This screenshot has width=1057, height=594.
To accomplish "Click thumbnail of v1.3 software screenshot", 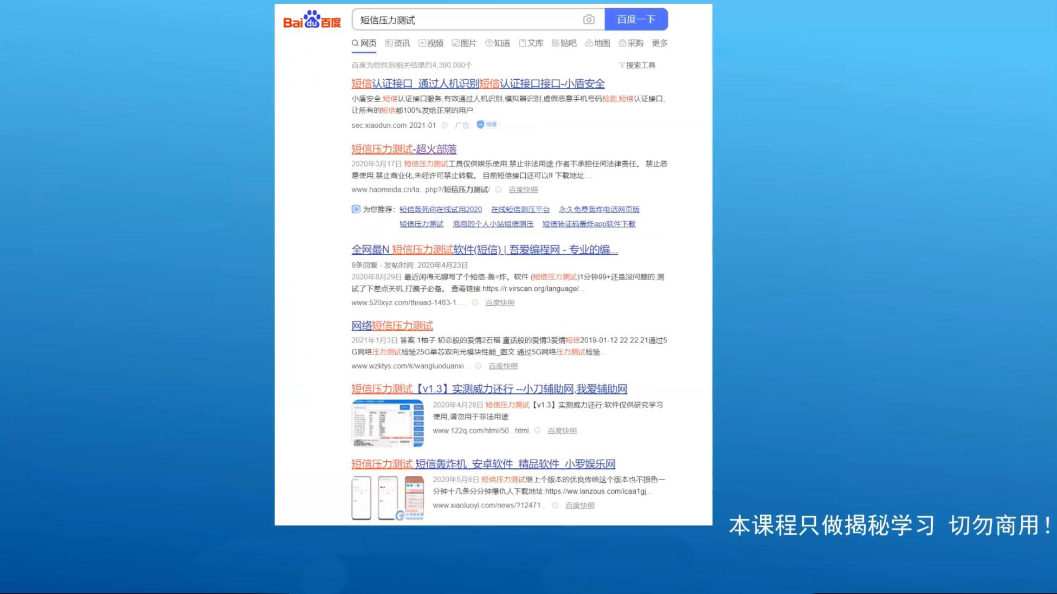I will click(x=388, y=423).
